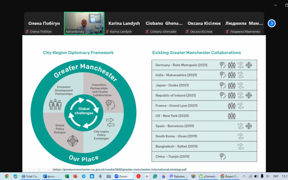Click the Bangladesh - Sylhet (2019) row text
The width and height of the screenshot is (288, 180).
point(176,147)
